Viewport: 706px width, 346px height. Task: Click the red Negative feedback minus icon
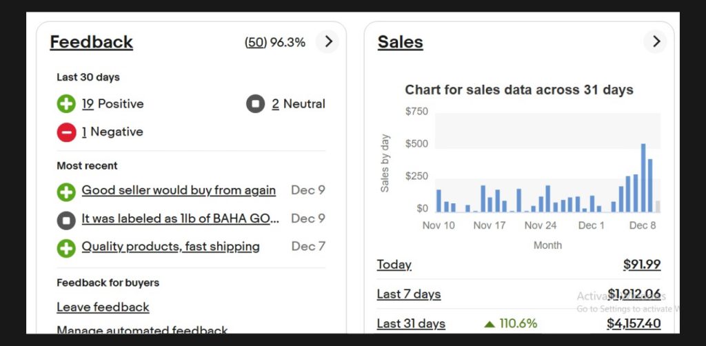pos(66,132)
